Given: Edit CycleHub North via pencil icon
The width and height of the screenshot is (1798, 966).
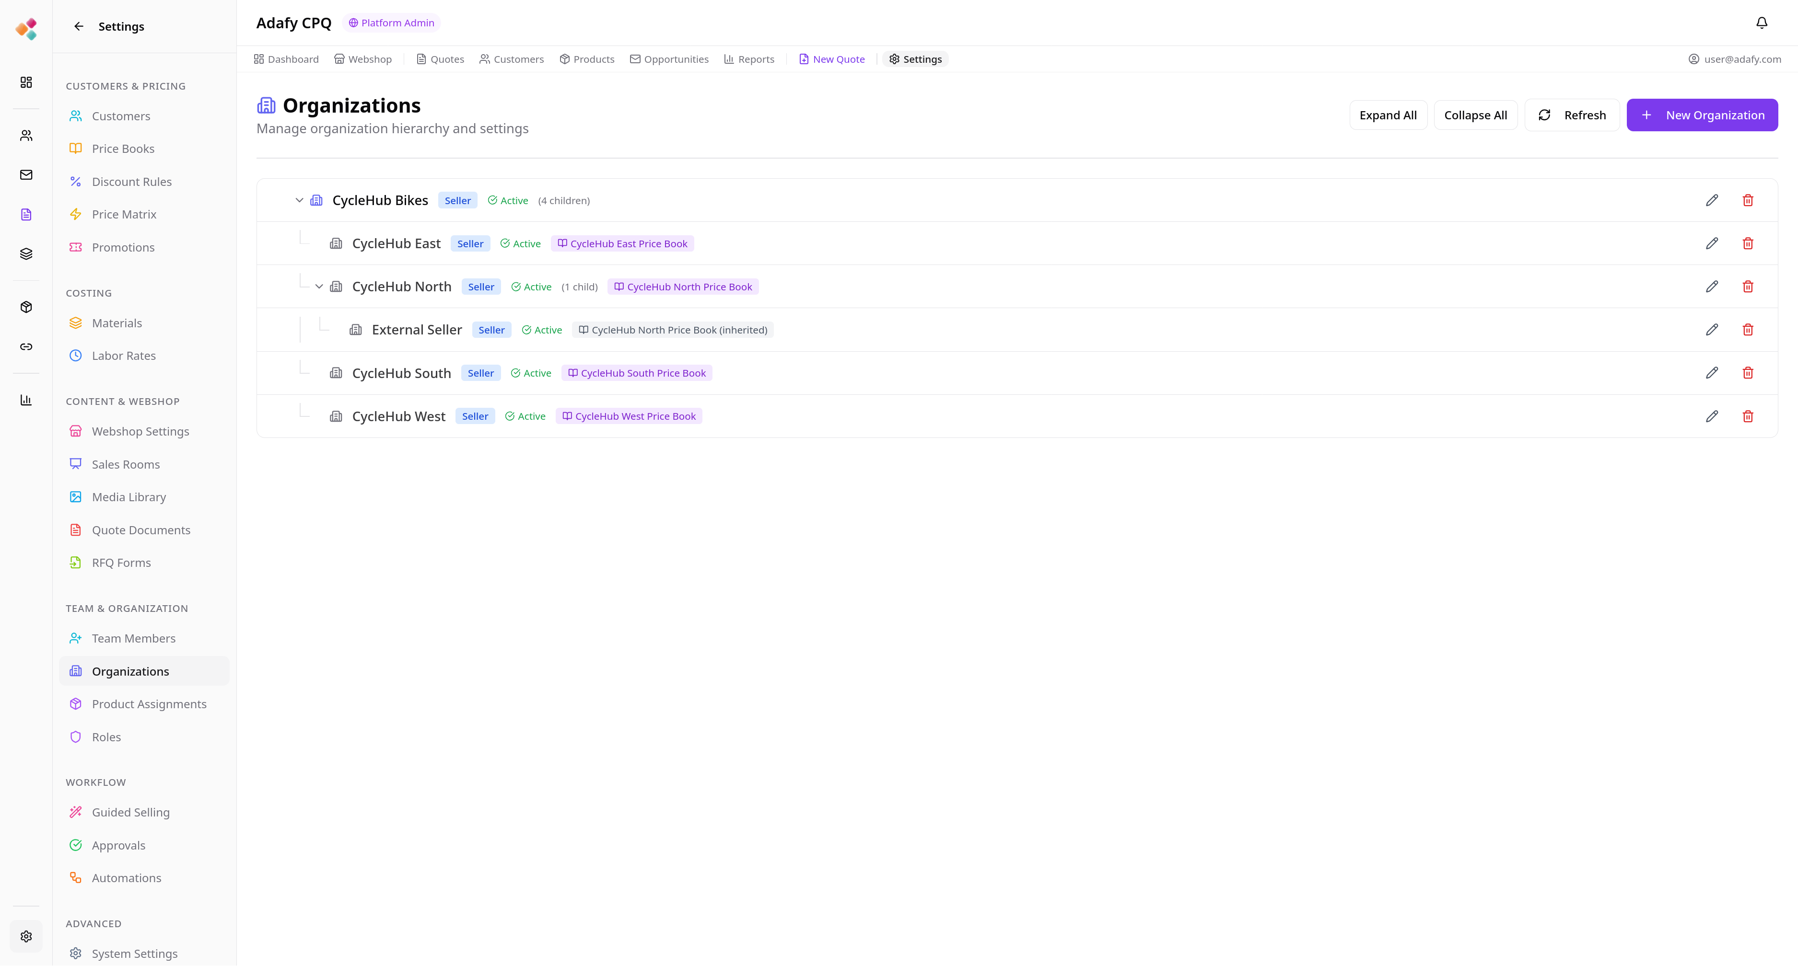Looking at the screenshot, I should pos(1711,287).
